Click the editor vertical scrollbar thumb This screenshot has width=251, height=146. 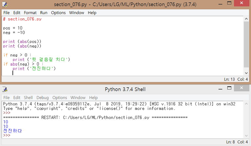246,44
